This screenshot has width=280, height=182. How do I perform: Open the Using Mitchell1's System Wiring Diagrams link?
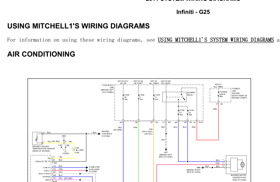tap(216, 40)
